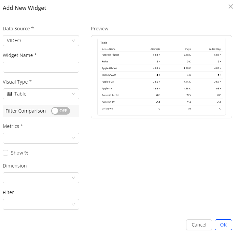This screenshot has height=234, width=239.
Task: Check the Show % checkbox
Action: pyautogui.click(x=5, y=153)
